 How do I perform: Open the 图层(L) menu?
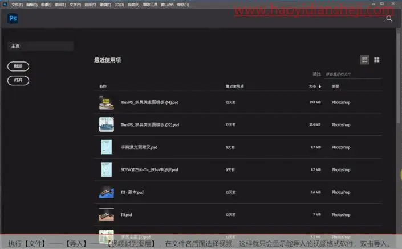pos(60,5)
